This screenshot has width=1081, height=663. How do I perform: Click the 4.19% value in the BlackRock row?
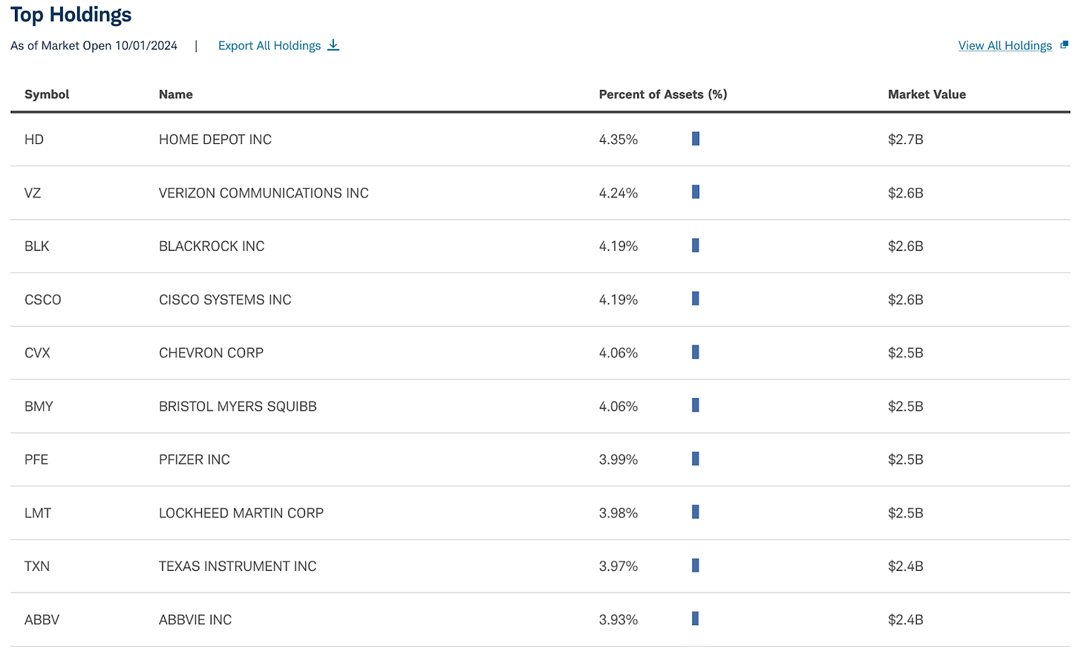[618, 246]
